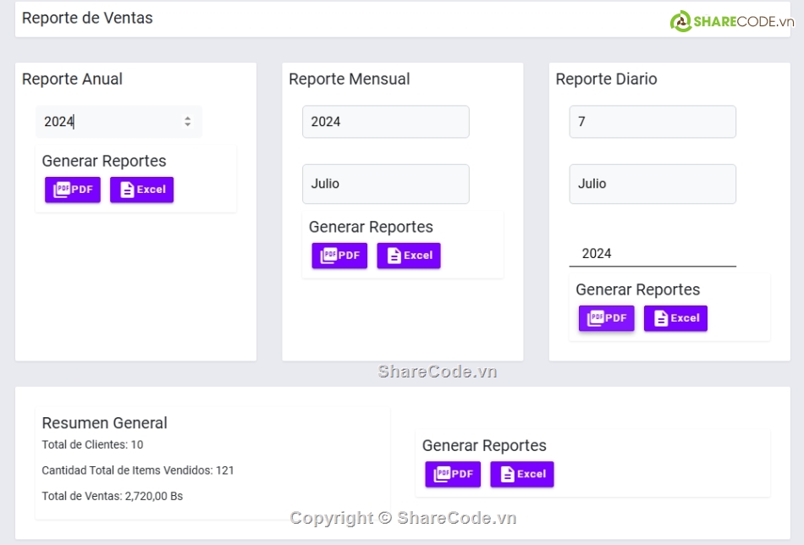Click the underlined 2024 field in Reporte Diario

(x=652, y=253)
